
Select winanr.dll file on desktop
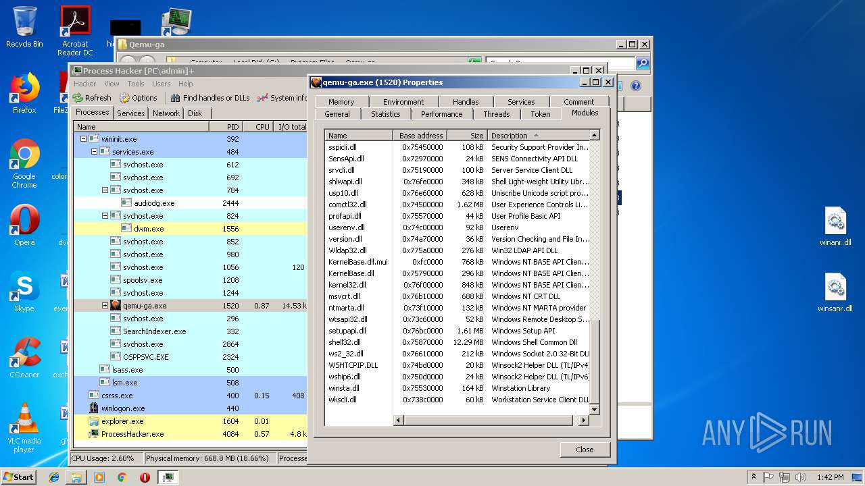835,227
